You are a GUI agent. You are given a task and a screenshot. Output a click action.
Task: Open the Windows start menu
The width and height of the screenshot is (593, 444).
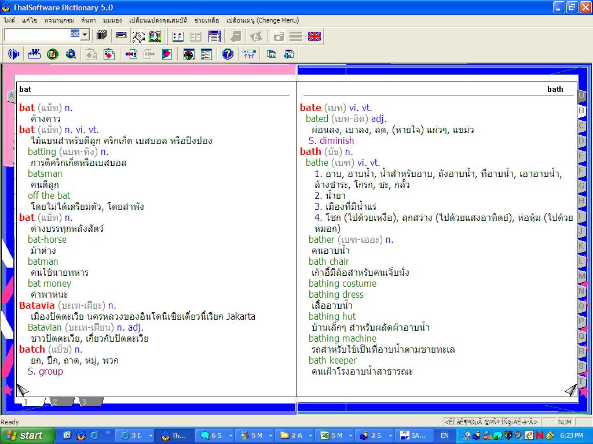27,435
